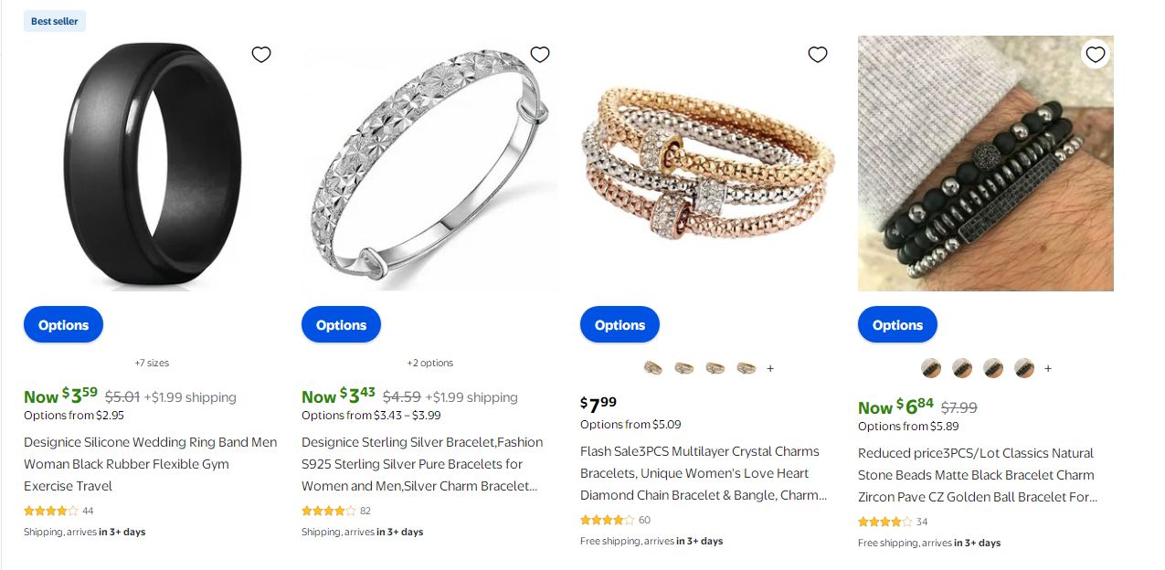Pick last variant swatch of crystal charms bracelet
Screen dimensions: 1165x570
click(x=747, y=368)
